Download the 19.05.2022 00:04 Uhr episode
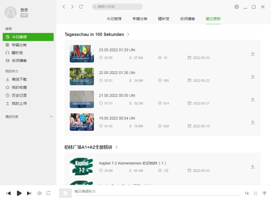Image resolution: width=271 pixels, height=201 pixels. coord(252,122)
